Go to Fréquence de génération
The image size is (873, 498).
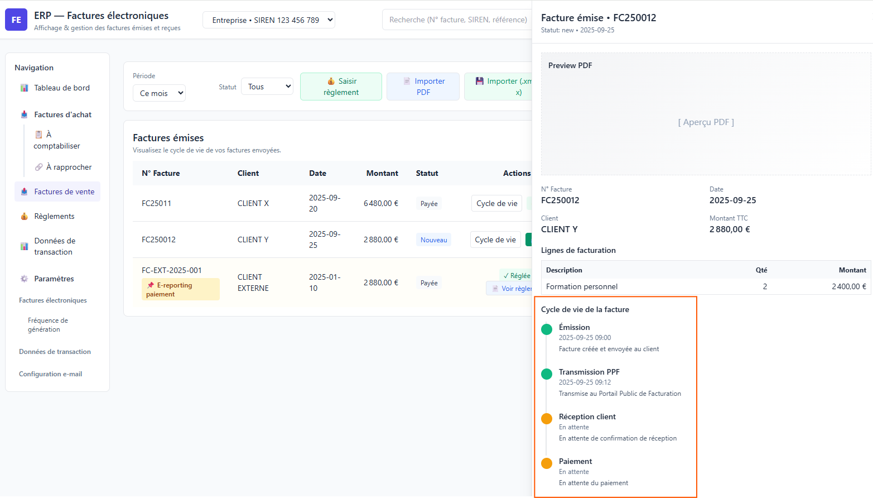pos(48,325)
